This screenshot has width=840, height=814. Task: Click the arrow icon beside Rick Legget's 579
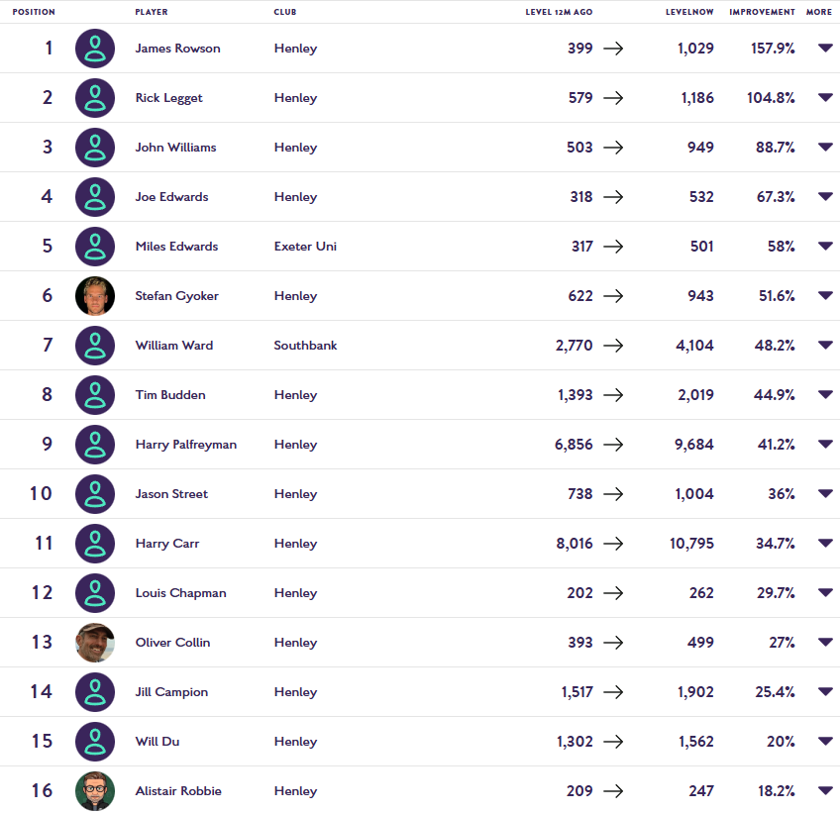tap(613, 98)
